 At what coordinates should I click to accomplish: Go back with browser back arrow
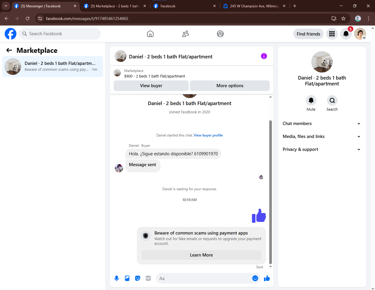[x=6, y=18]
